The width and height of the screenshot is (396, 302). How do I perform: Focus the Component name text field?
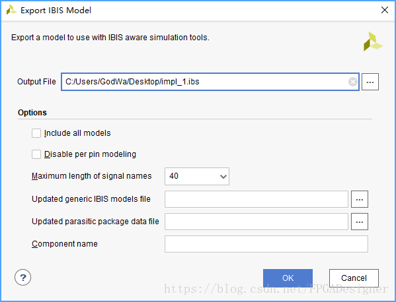266,244
